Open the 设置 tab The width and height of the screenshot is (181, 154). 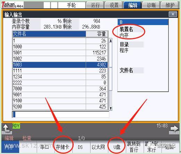(114, 5)
